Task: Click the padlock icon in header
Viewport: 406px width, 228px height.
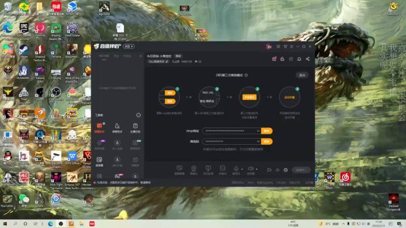Action: click(x=282, y=59)
